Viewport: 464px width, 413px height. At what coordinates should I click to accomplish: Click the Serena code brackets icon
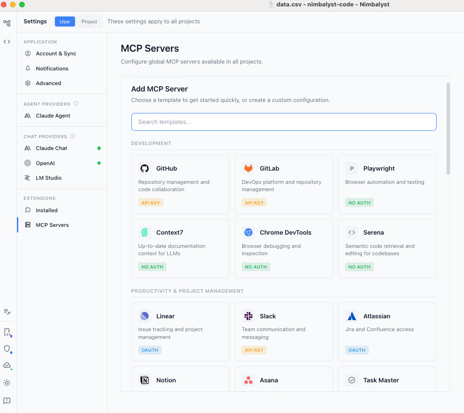[x=351, y=232]
